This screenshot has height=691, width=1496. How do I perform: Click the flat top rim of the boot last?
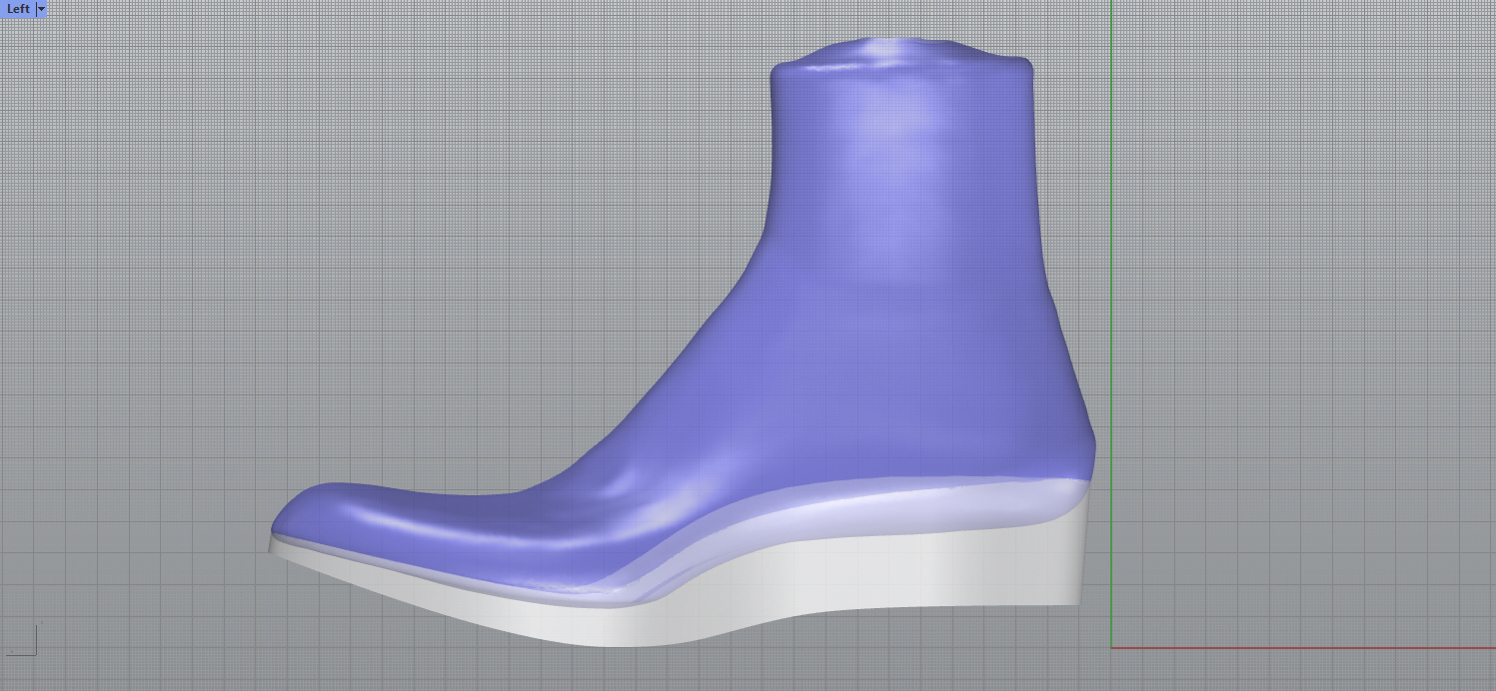[x=899, y=50]
